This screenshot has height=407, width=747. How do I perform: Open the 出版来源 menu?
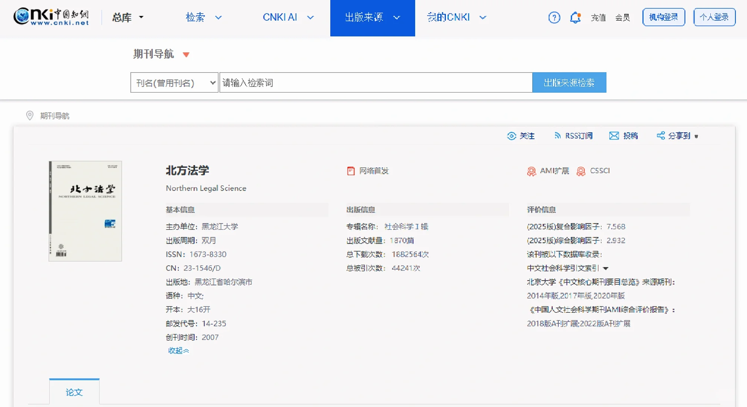pyautogui.click(x=364, y=17)
